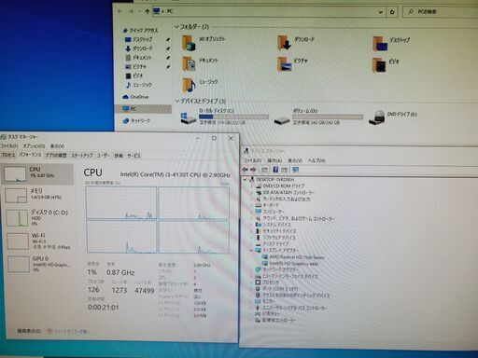Collapse ディスプレイ アダプター in Device Manager
Viewport: 478px width, 358px height.
pos(251,250)
